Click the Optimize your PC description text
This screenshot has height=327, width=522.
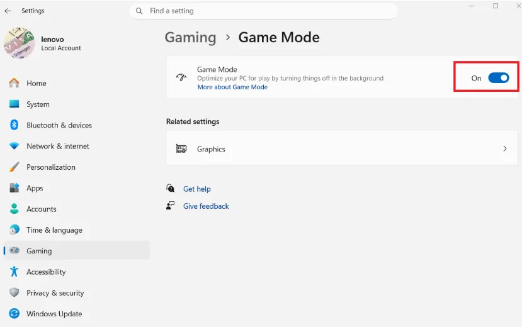tap(290, 78)
